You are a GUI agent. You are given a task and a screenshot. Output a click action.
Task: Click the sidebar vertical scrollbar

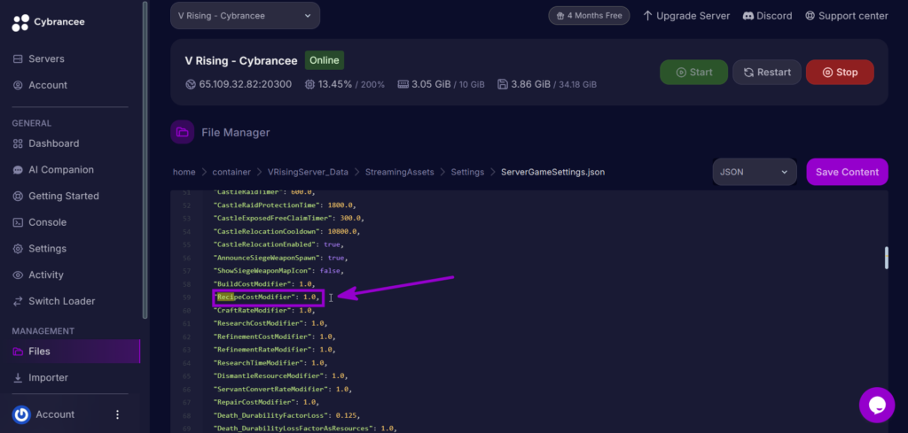(x=145, y=159)
